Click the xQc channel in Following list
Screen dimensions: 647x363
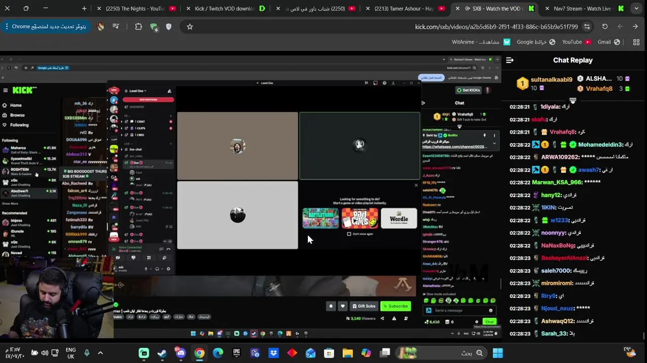(x=29, y=182)
